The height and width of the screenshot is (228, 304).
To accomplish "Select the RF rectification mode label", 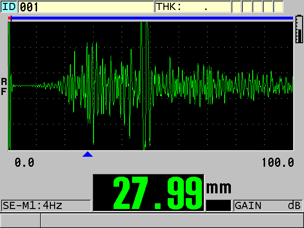I will pyautogui.click(x=4, y=86).
